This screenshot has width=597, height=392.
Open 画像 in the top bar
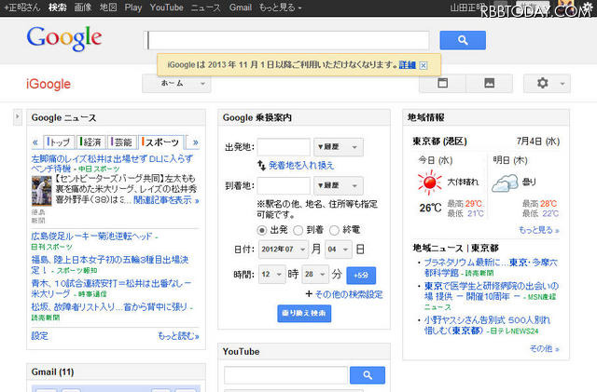pyautogui.click(x=83, y=7)
